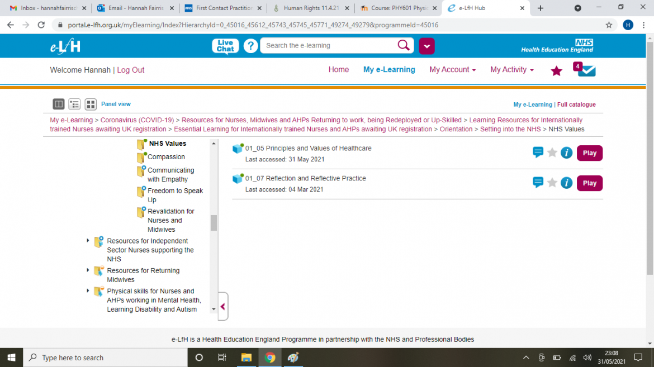Click the Log Out link
The image size is (654, 367).
pyautogui.click(x=131, y=70)
